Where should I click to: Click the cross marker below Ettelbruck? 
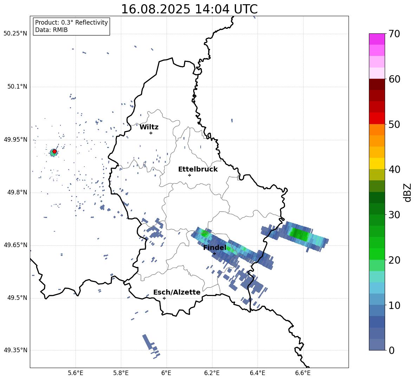coord(189,175)
